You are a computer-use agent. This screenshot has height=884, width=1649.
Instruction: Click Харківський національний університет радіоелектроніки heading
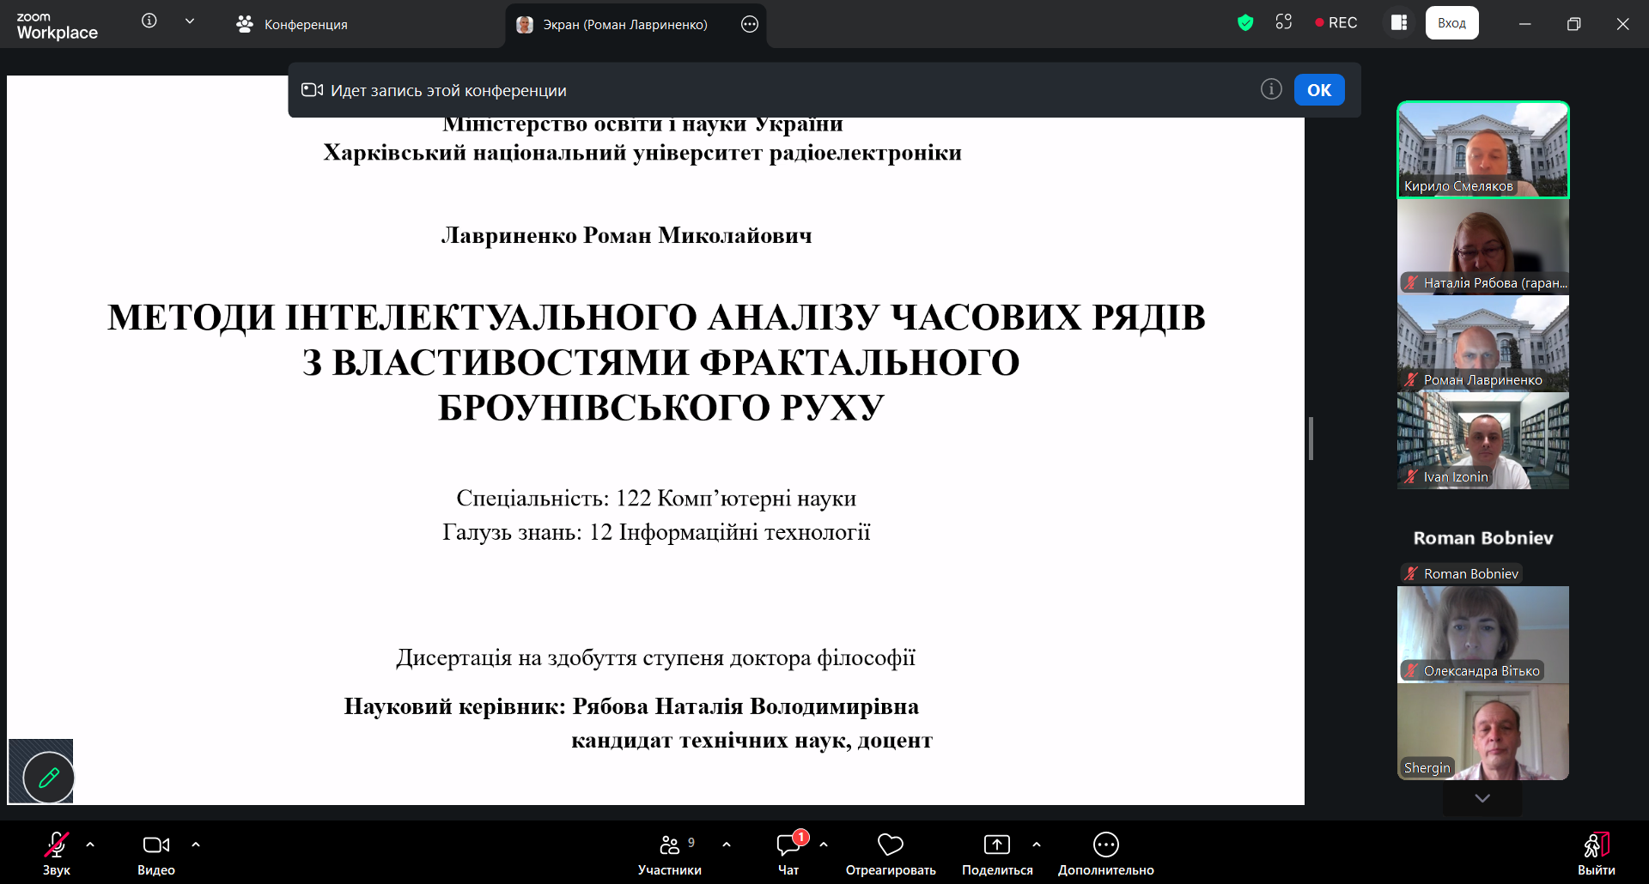[642, 153]
